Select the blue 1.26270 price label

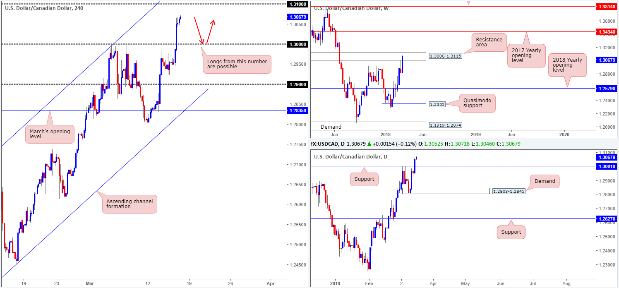tap(607, 218)
